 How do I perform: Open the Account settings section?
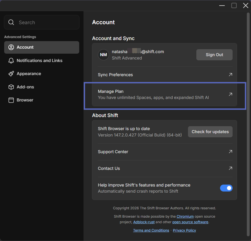42,47
